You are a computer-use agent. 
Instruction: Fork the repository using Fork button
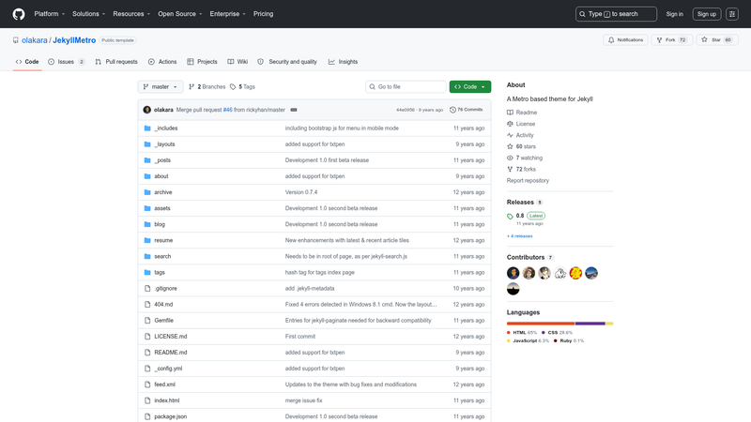point(672,39)
